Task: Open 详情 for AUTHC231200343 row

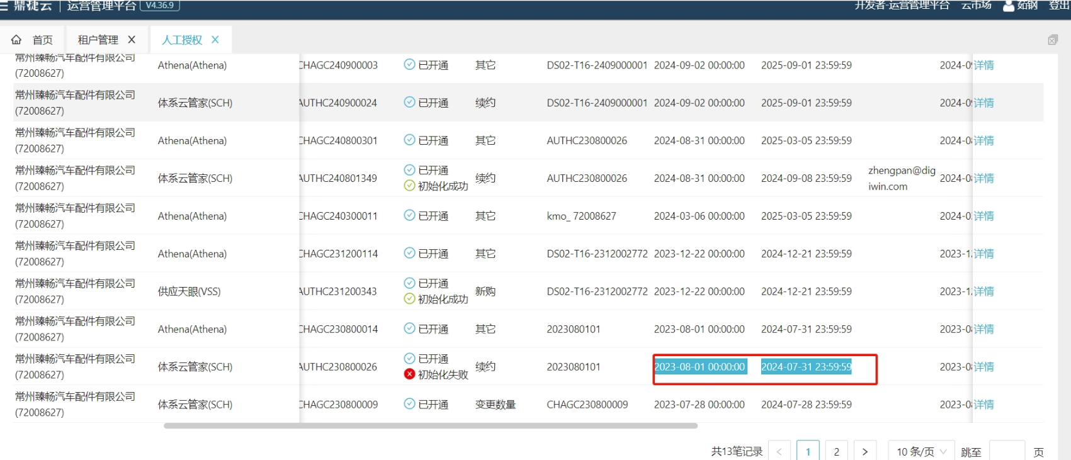Action: click(x=983, y=291)
